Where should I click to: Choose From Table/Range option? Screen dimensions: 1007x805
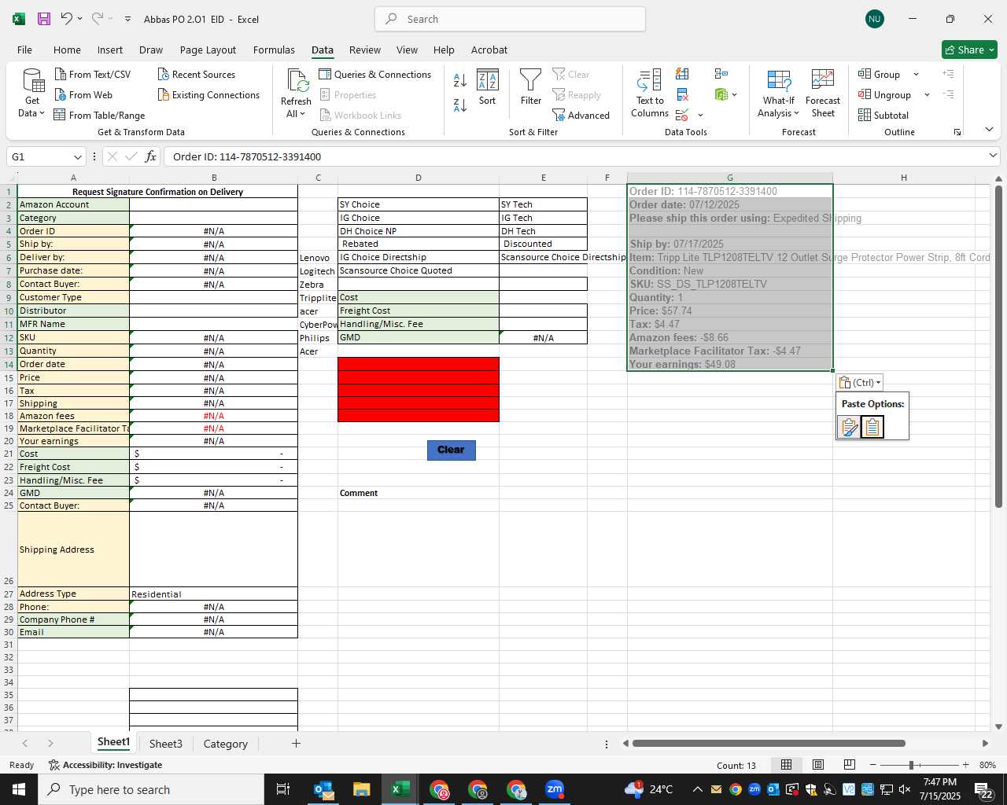99,115
